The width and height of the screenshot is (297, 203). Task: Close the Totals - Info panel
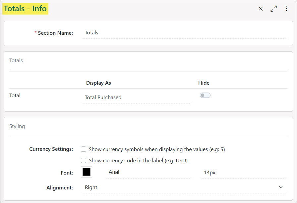pyautogui.click(x=261, y=9)
